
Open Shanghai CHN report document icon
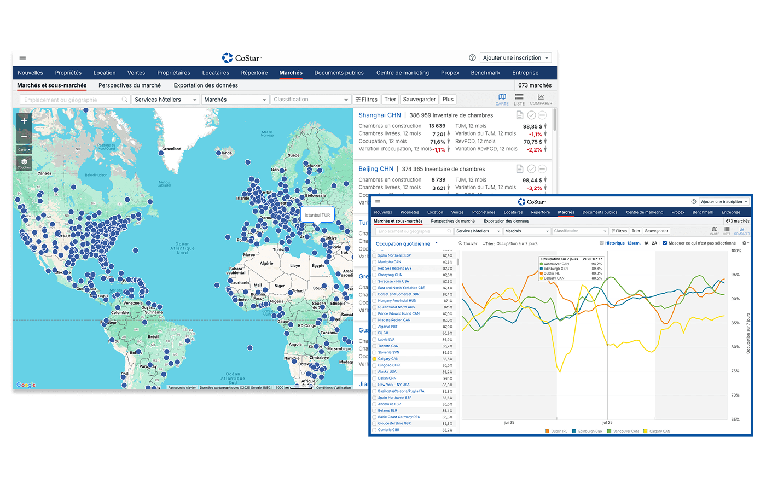tap(520, 115)
